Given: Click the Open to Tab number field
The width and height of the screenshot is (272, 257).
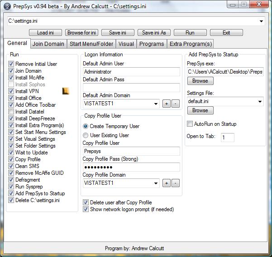Looking at the screenshot, I should pyautogui.click(x=228, y=137).
